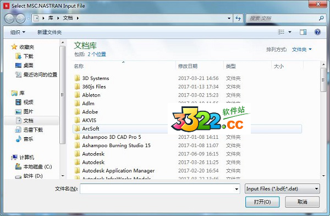The image size is (330, 216).
Task: Open the 排列方式 文件夹 dropdown
Action: (x=301, y=50)
